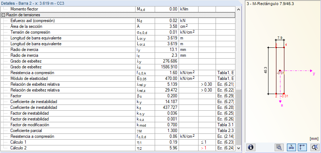Select the Cálculo 2 row
This screenshot has height=153, width=321.
coord(118,148)
